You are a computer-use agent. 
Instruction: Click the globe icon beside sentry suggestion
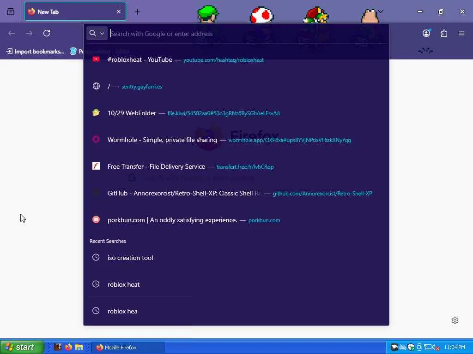96,86
